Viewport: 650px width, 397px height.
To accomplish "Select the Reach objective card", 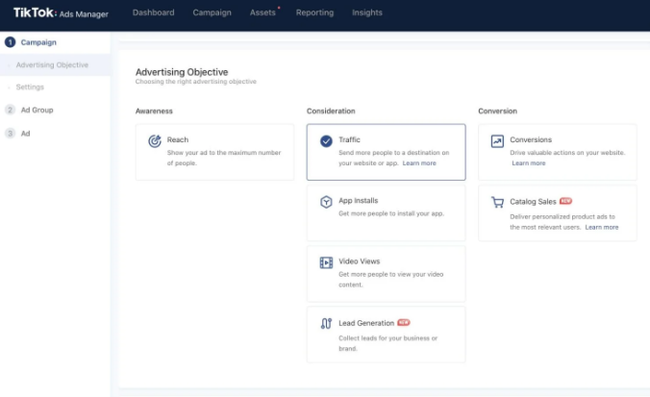I will click(x=214, y=152).
